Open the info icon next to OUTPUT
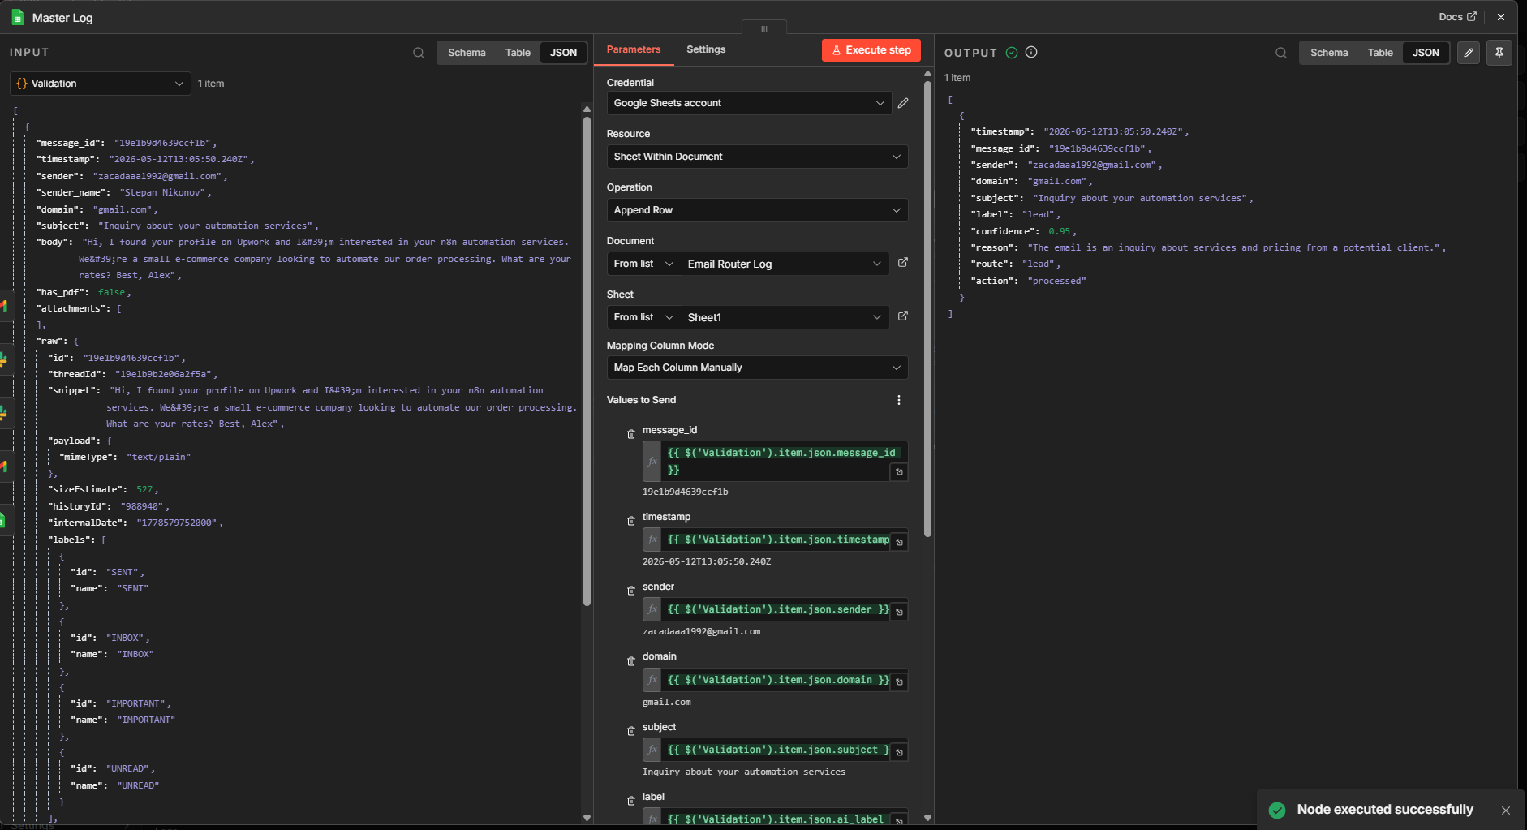Screen dimensions: 1527x830 (x=1031, y=52)
